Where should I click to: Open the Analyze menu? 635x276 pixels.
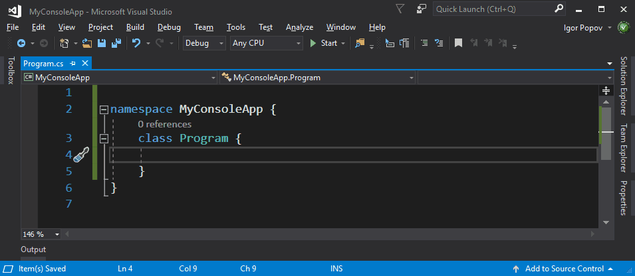coord(299,27)
